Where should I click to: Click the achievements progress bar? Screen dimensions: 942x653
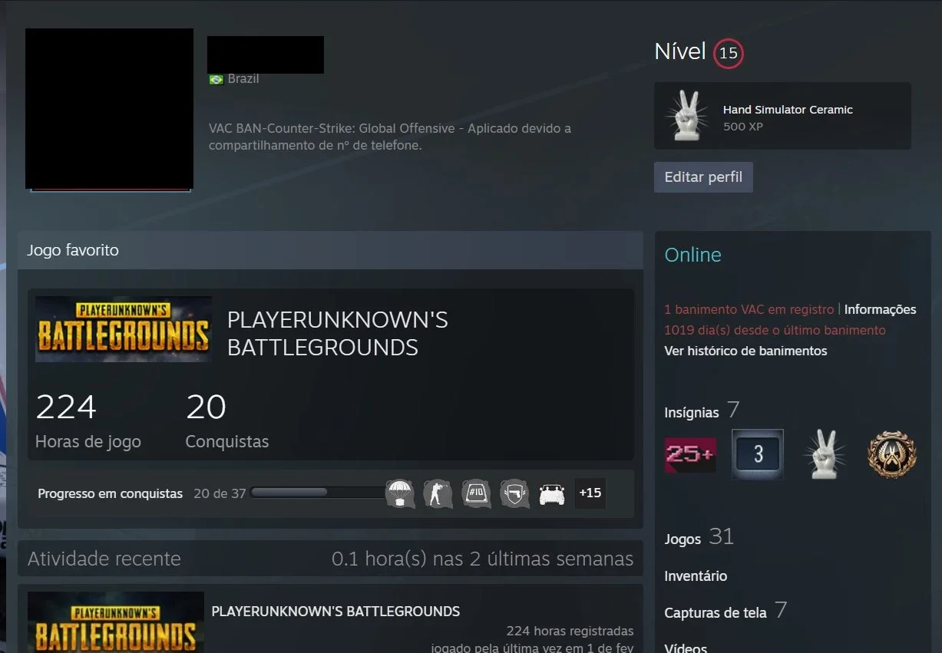[x=319, y=493]
